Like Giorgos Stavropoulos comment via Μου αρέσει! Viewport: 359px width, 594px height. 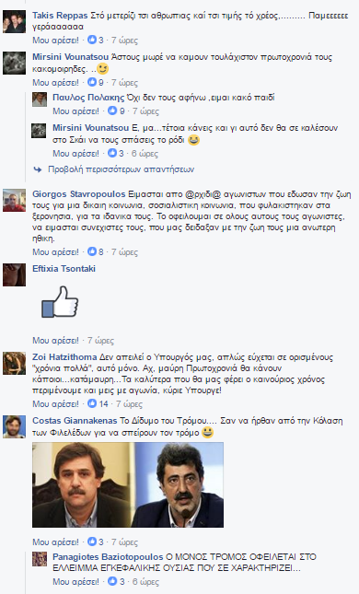coord(55,251)
